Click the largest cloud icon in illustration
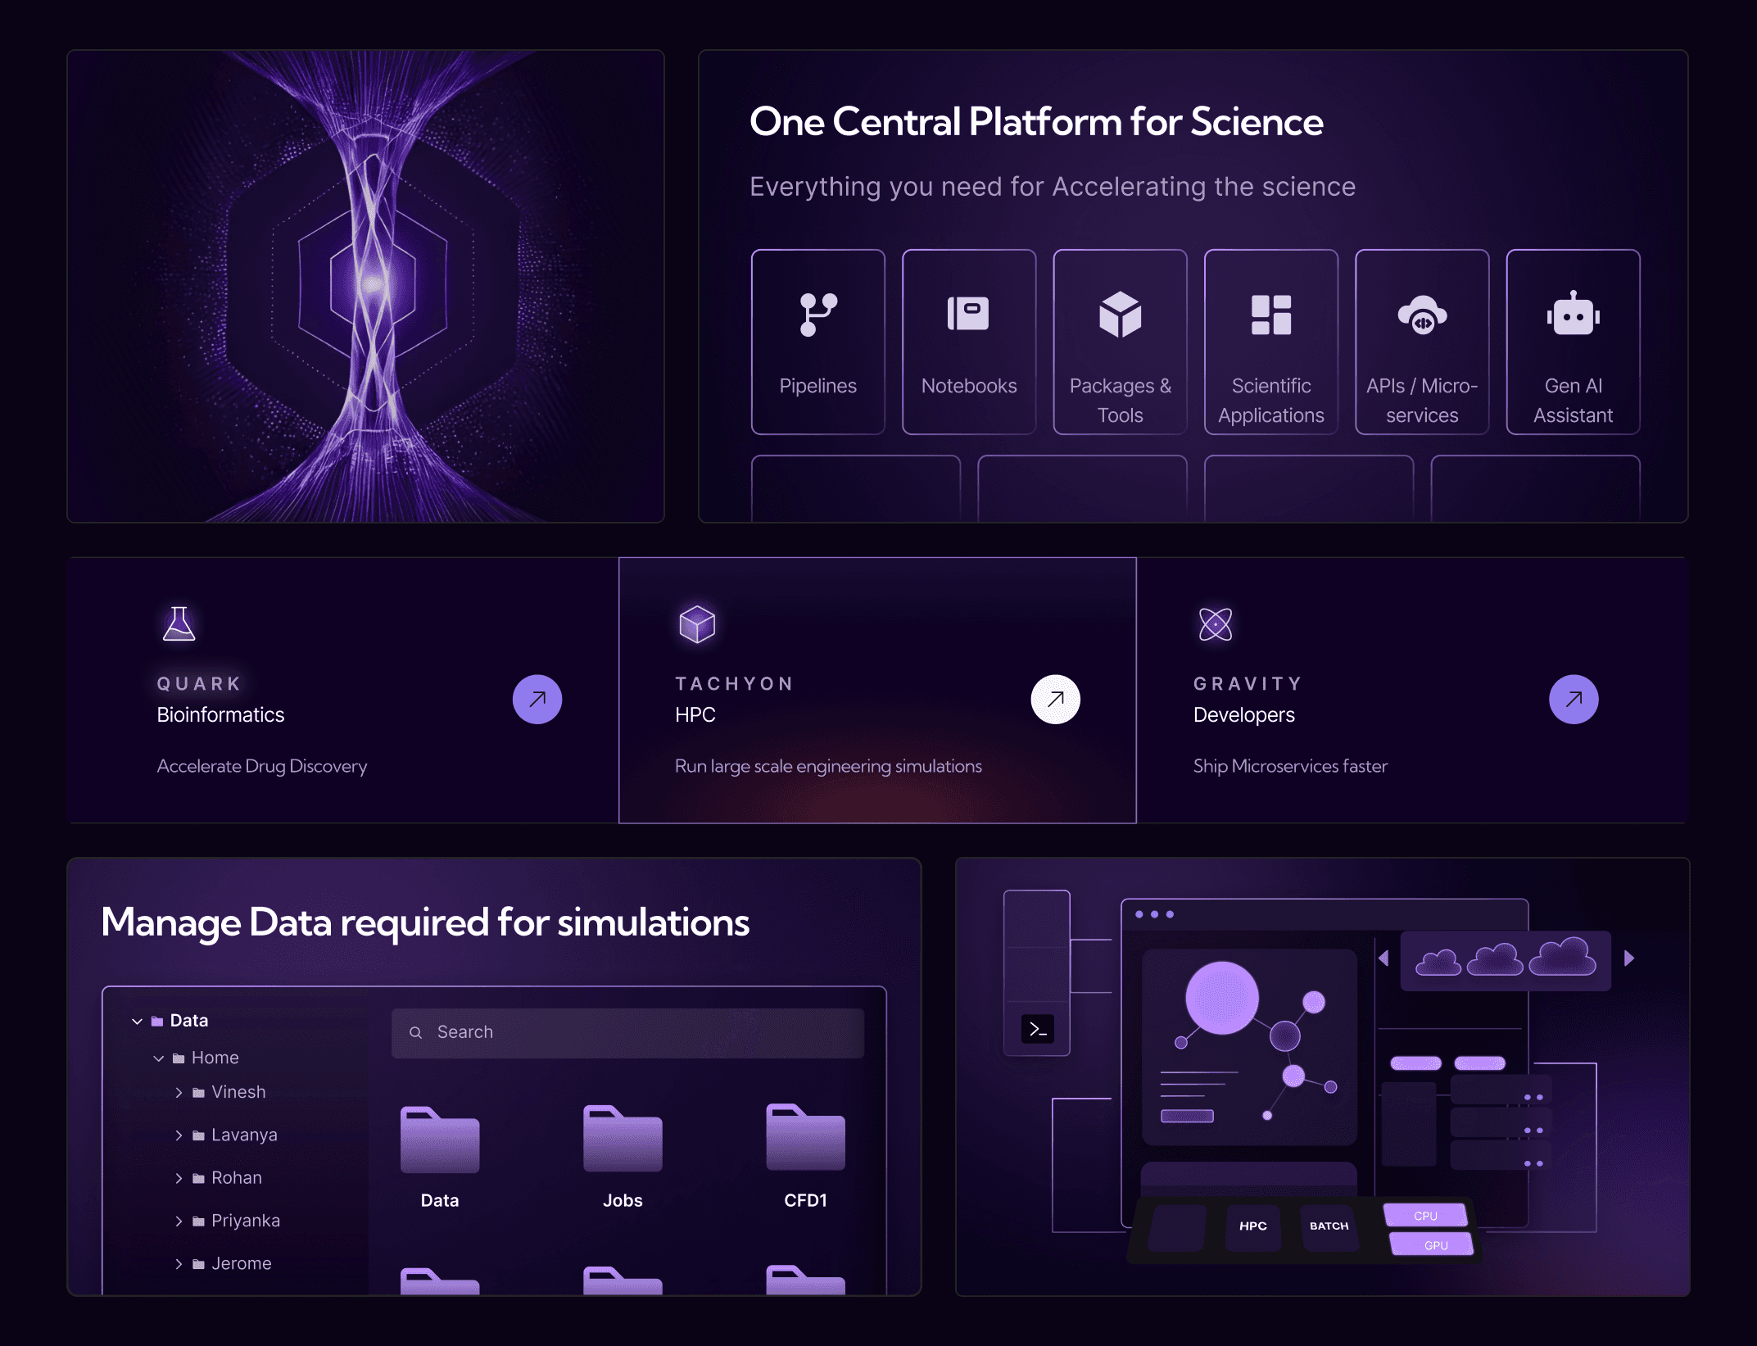Image resolution: width=1757 pixels, height=1346 pixels. pyautogui.click(x=1562, y=957)
